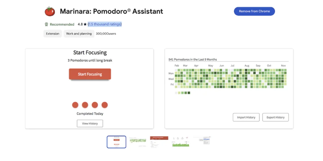Click the Marinara tomato logo icon

[50, 11]
